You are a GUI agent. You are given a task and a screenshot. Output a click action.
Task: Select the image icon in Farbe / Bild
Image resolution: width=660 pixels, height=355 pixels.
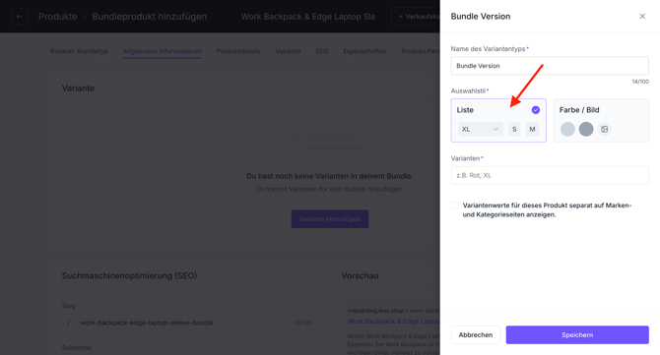click(x=604, y=130)
